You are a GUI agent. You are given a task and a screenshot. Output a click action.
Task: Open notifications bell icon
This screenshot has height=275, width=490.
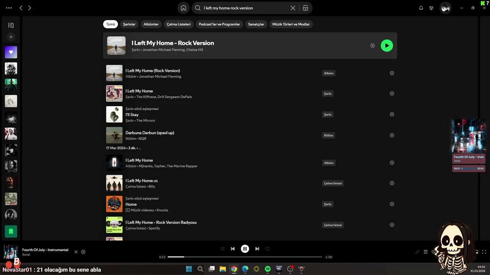click(421, 8)
